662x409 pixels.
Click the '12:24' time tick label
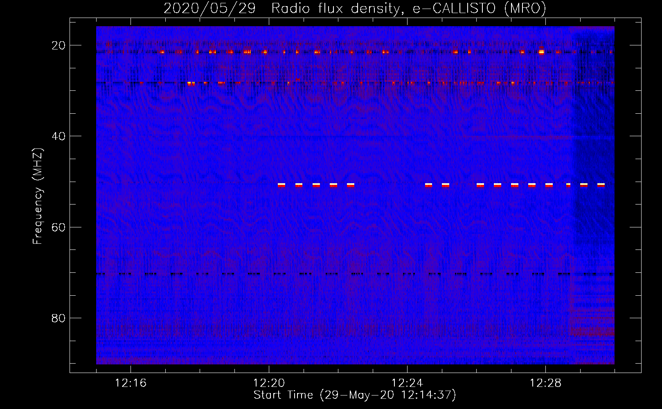(407, 383)
